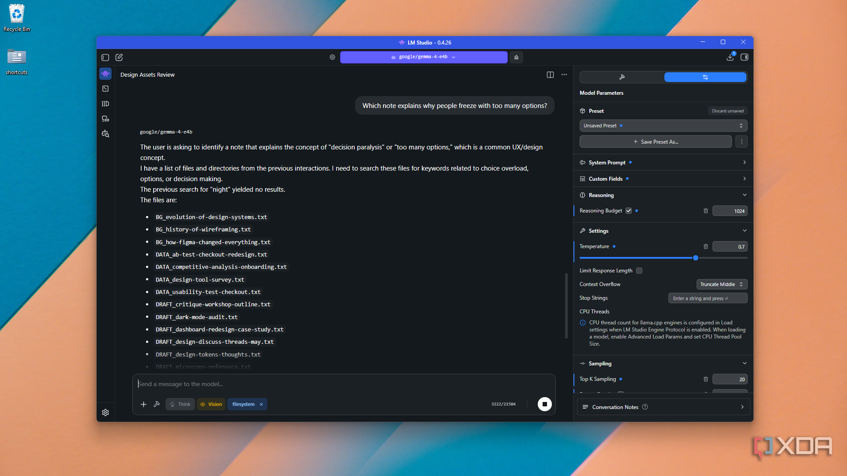Eject the loaded model with the eject icon
Screen dimensions: 847x476
pos(516,57)
